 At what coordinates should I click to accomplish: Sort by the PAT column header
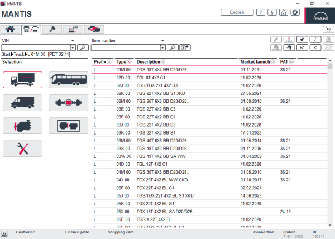[287, 62]
